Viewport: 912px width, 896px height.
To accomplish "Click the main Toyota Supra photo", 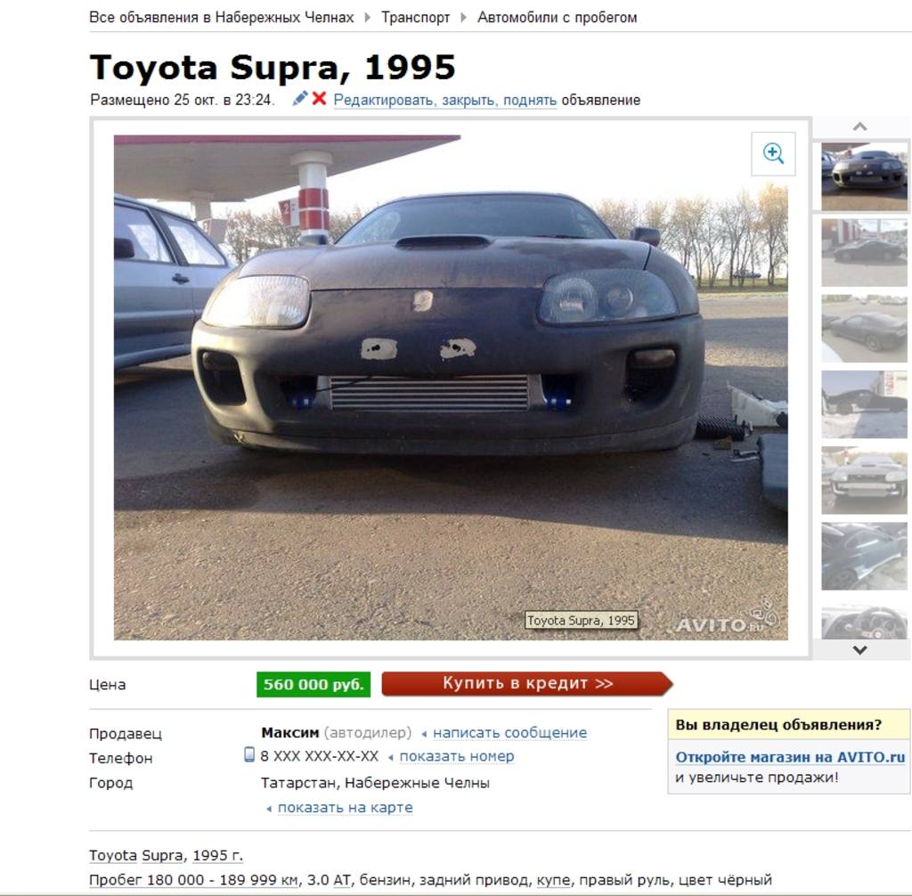I will [451, 387].
